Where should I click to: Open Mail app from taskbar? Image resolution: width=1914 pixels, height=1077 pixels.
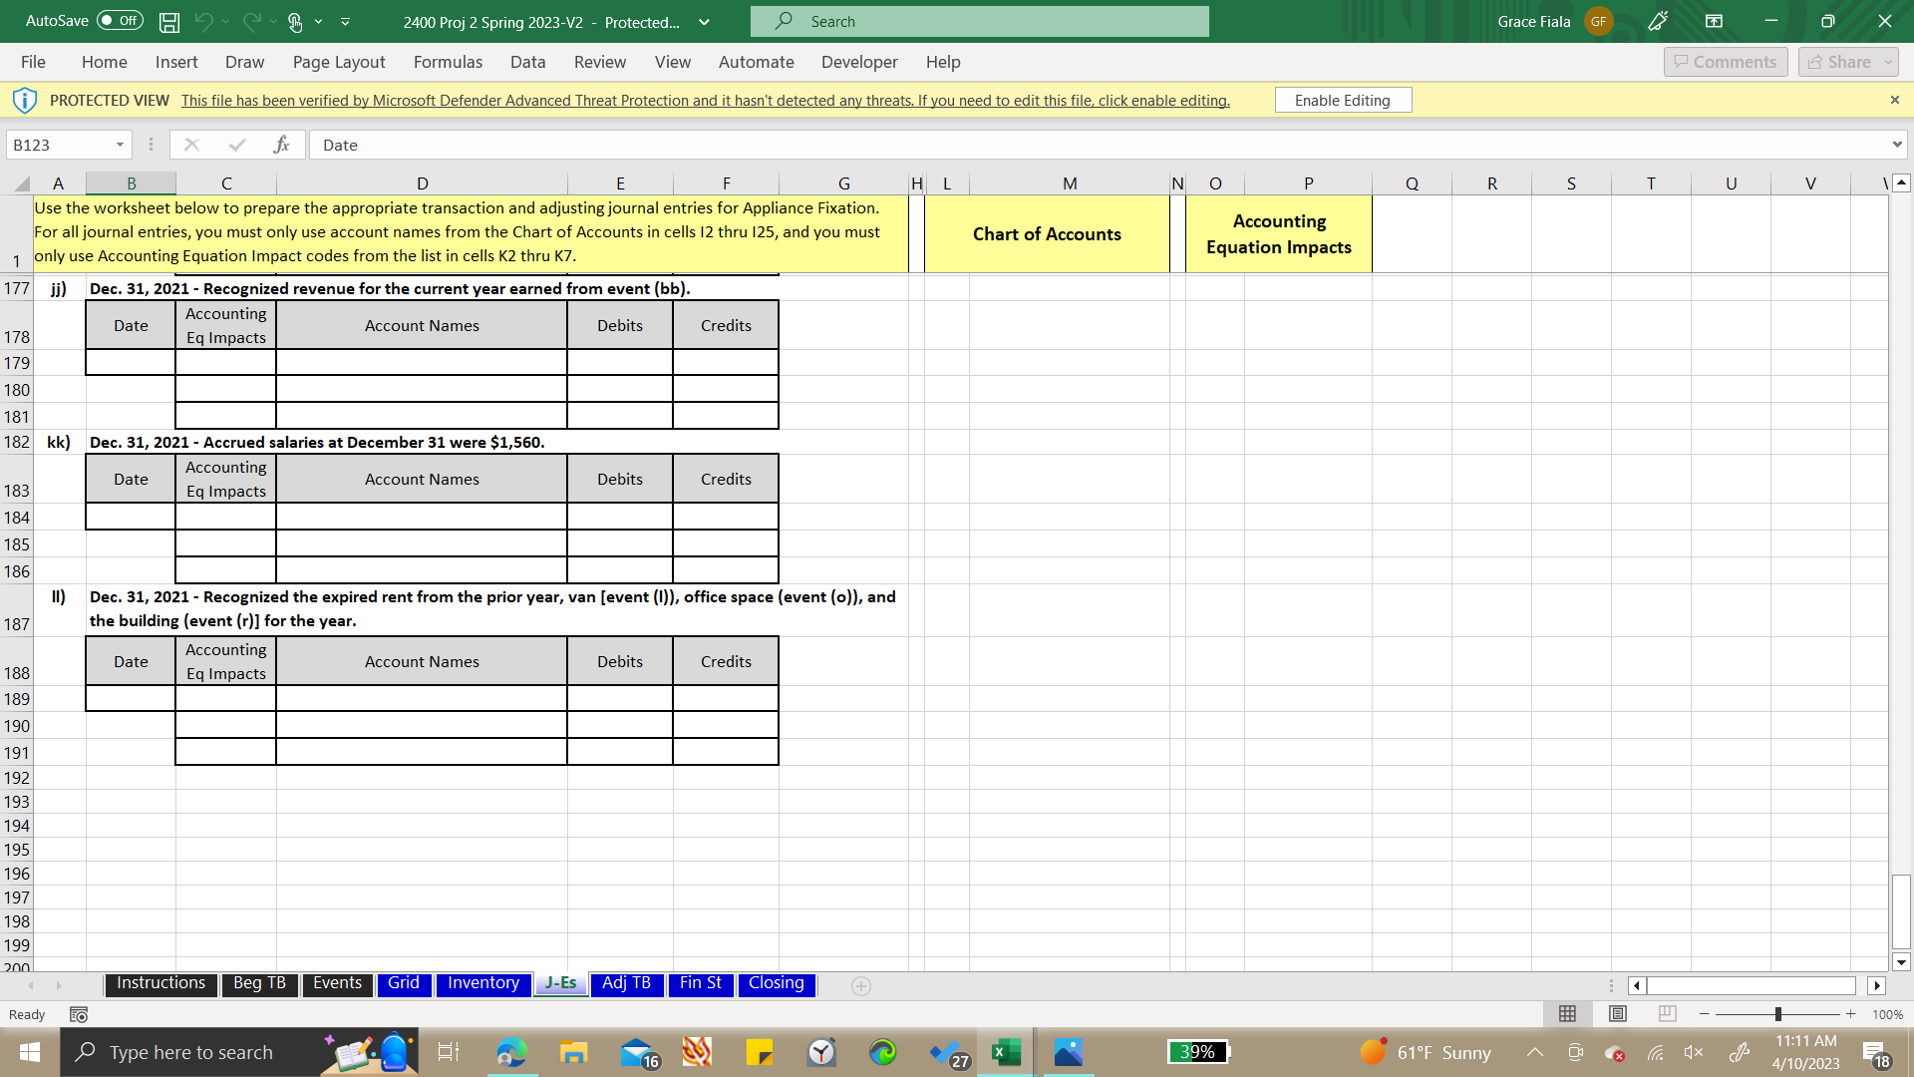(638, 1052)
